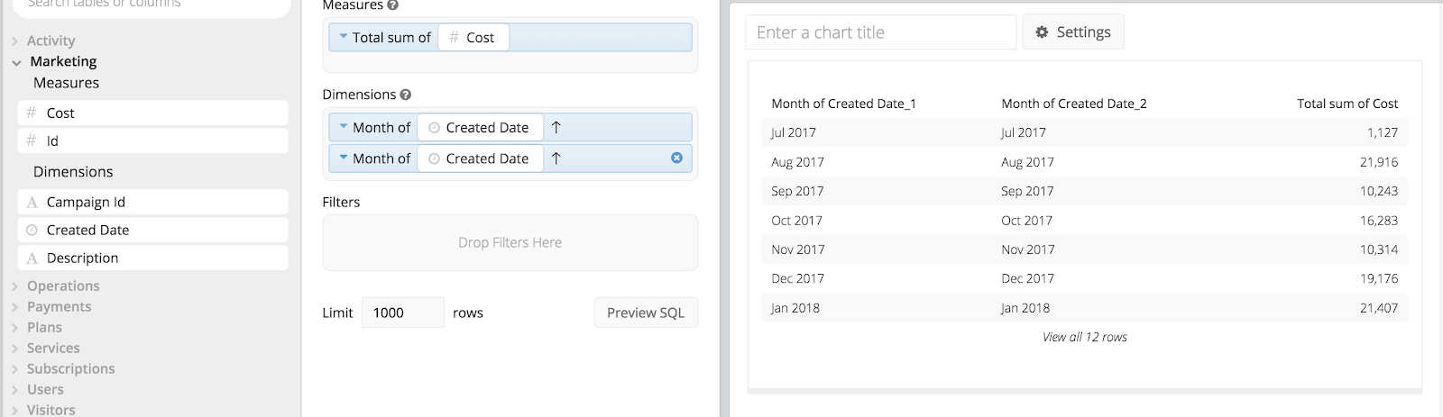Click the Limit rows input field
This screenshot has width=1443, height=417.
coord(403,313)
